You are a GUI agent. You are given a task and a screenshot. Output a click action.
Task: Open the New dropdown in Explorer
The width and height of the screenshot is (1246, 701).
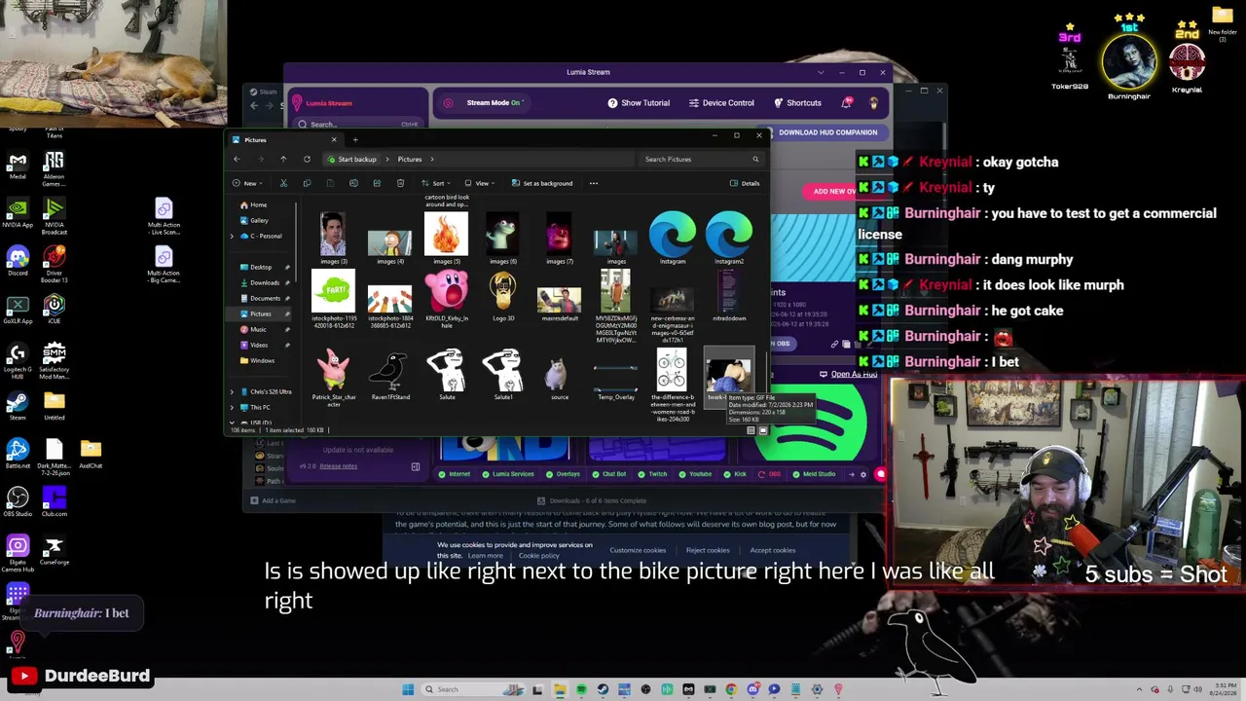tap(246, 183)
